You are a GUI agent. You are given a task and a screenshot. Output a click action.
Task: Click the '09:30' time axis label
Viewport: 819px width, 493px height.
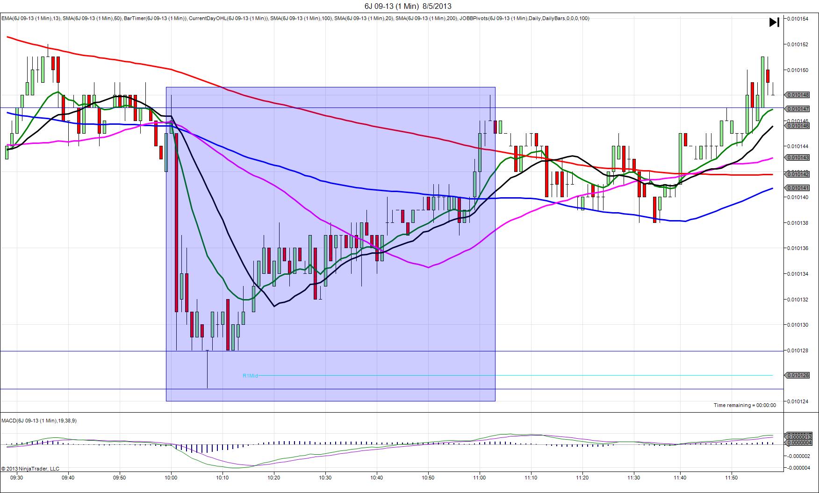(x=17, y=478)
